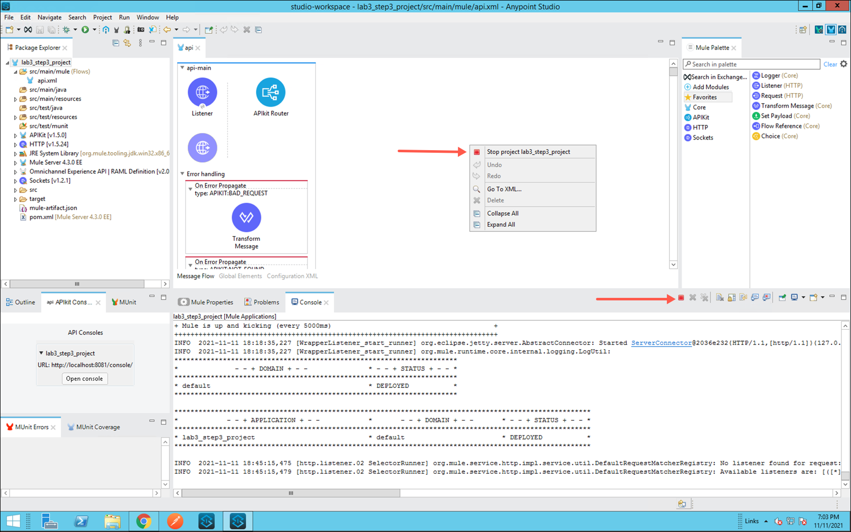The image size is (851, 532).
Task: Open the Run dropdown arrow in toolbar
Action: tap(94, 30)
